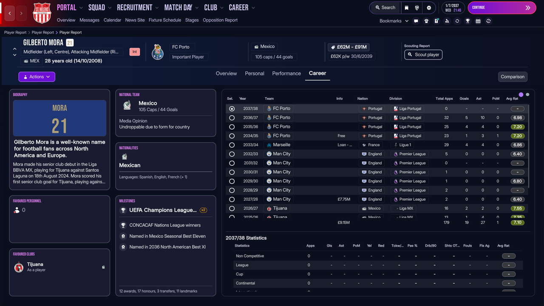Click the Marseille club logo in career table
544x306 pixels.
coord(269,145)
